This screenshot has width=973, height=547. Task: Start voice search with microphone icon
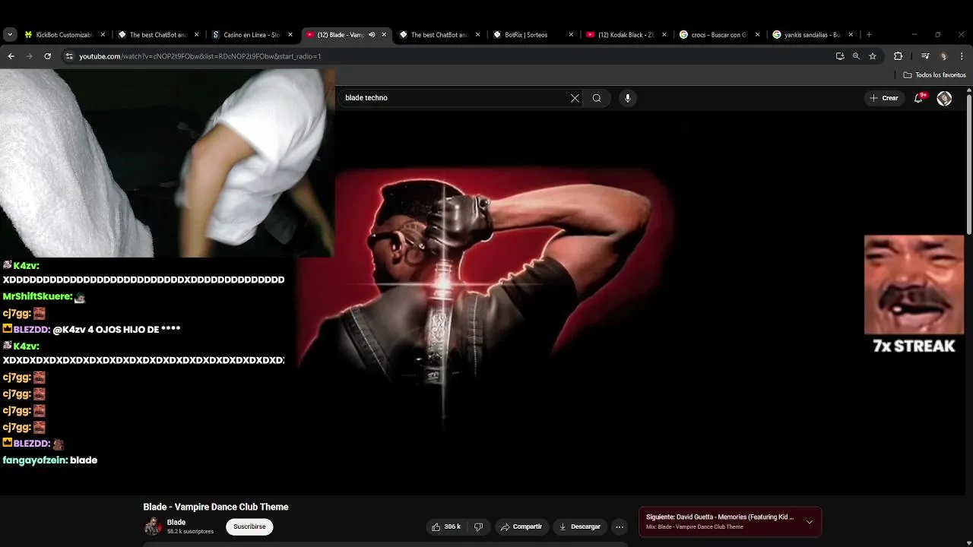(x=627, y=98)
